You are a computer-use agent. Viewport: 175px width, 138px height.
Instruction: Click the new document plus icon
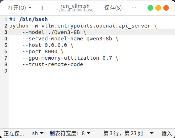click(42, 8)
